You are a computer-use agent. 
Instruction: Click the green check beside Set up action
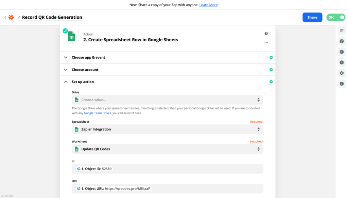click(x=271, y=82)
